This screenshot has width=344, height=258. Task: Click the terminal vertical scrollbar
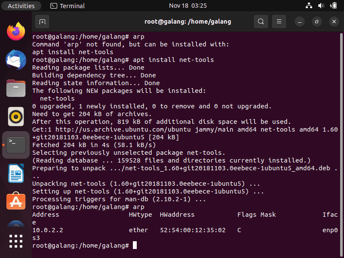341,141
